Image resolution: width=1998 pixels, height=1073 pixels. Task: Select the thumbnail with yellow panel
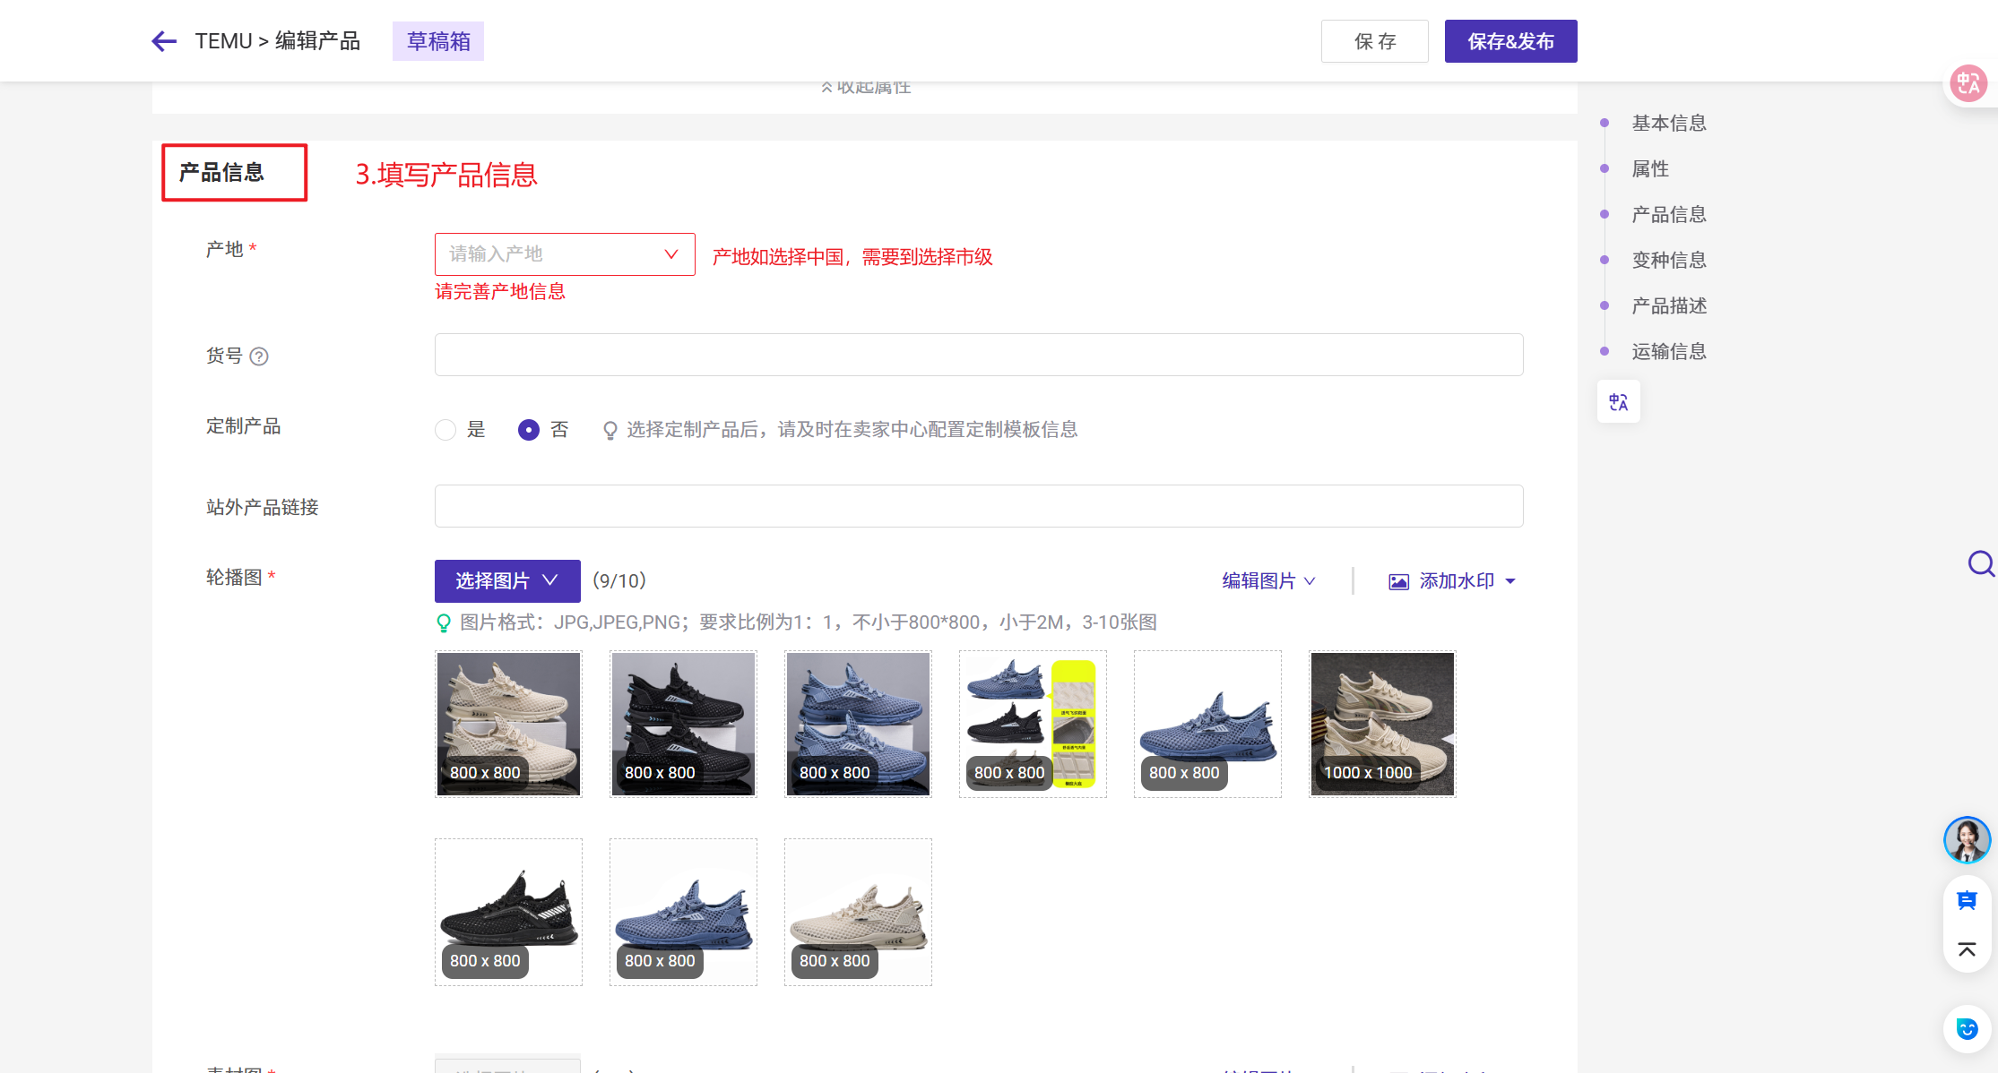pyautogui.click(x=1033, y=724)
